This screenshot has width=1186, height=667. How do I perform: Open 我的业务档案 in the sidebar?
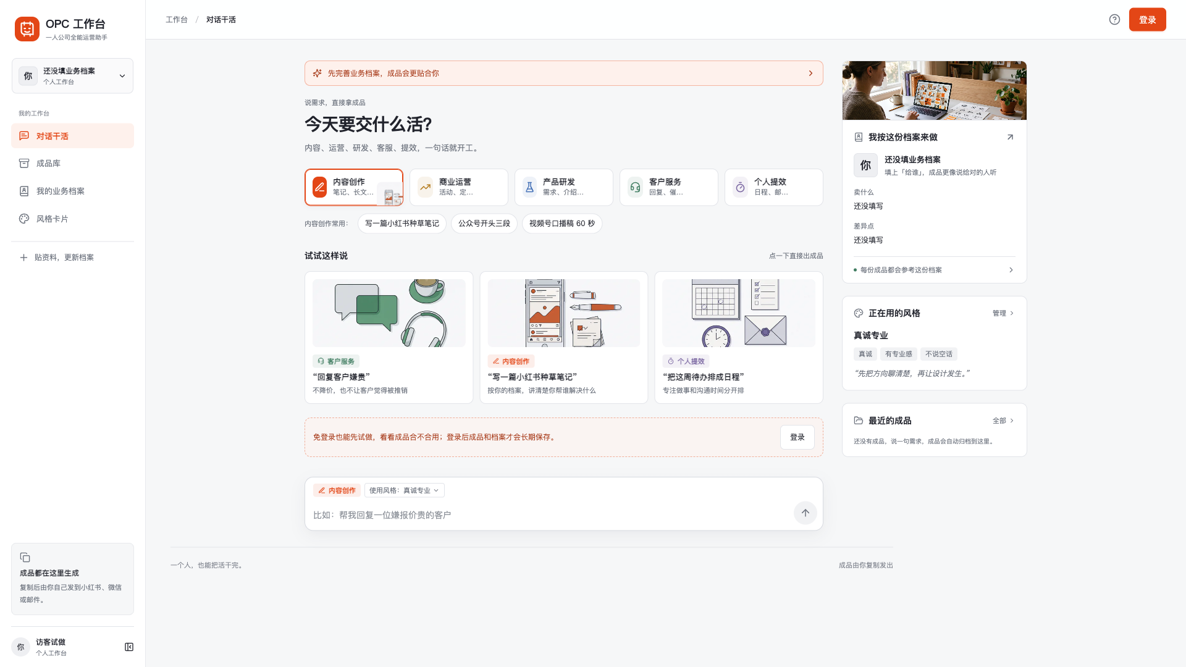tap(72, 191)
